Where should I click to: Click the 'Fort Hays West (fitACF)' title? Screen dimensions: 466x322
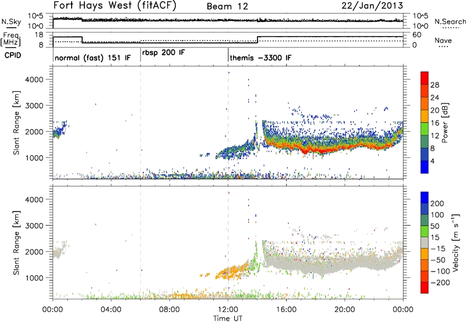coord(115,6)
